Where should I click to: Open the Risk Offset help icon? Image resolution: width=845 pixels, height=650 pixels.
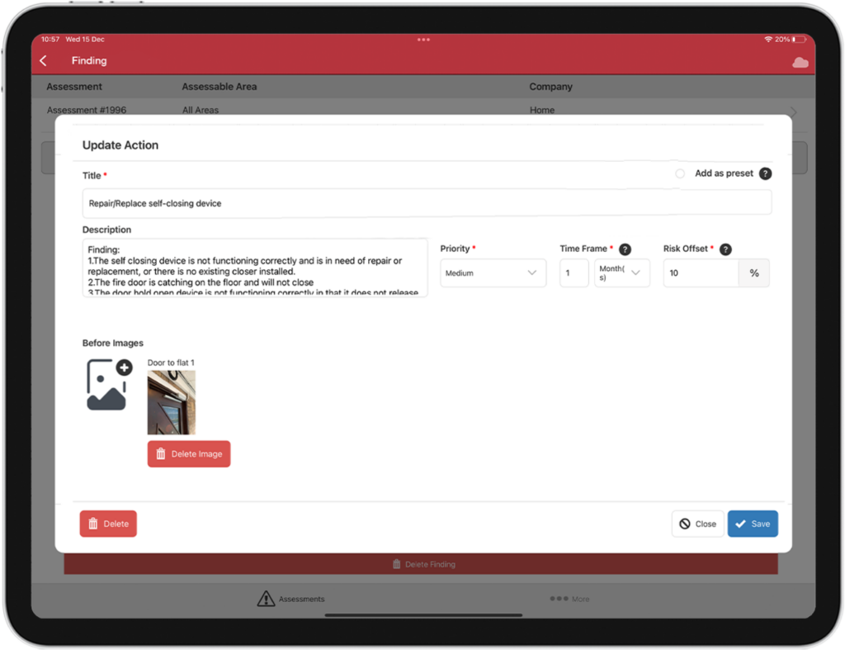tap(725, 249)
